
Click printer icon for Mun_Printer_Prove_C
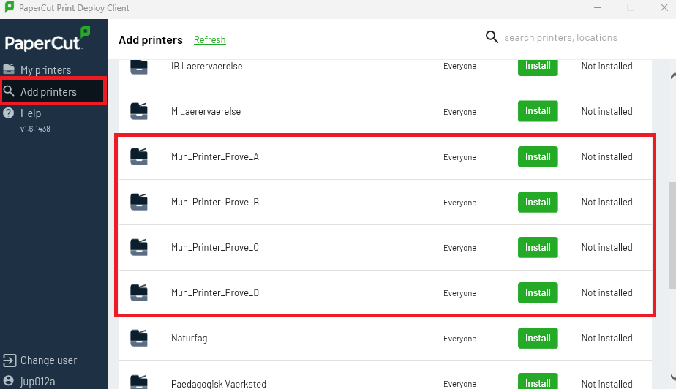coord(139,247)
